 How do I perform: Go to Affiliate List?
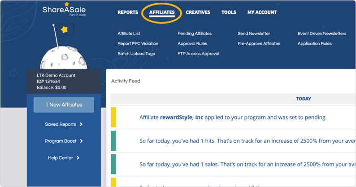[129, 34]
